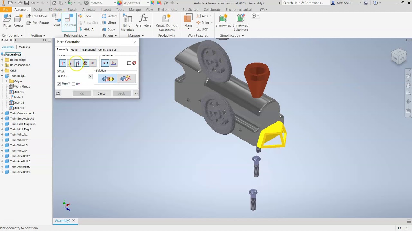
Task: Expand the dialog with the >> button
Action: pyautogui.click(x=136, y=93)
